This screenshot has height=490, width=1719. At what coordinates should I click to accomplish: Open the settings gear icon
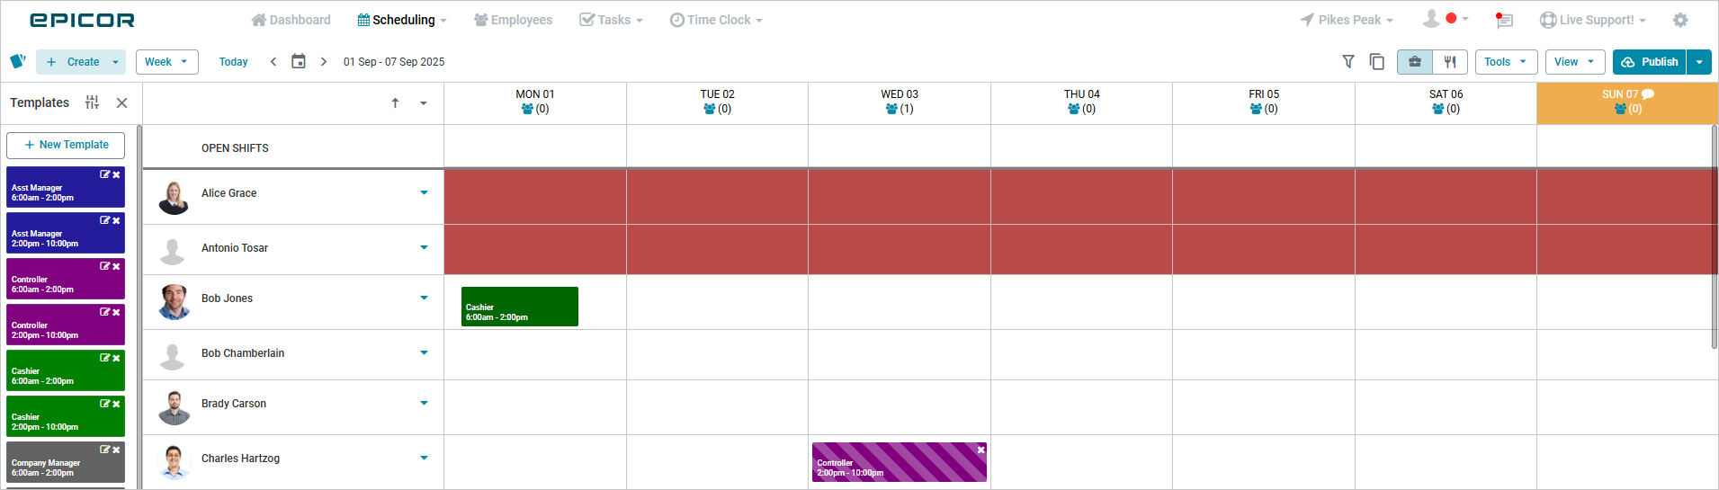click(1680, 20)
